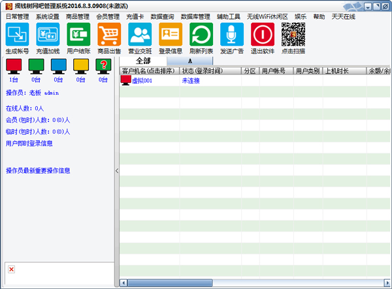Click the 退出软件 exit software icon
This screenshot has width=392, height=289.
[x=263, y=35]
